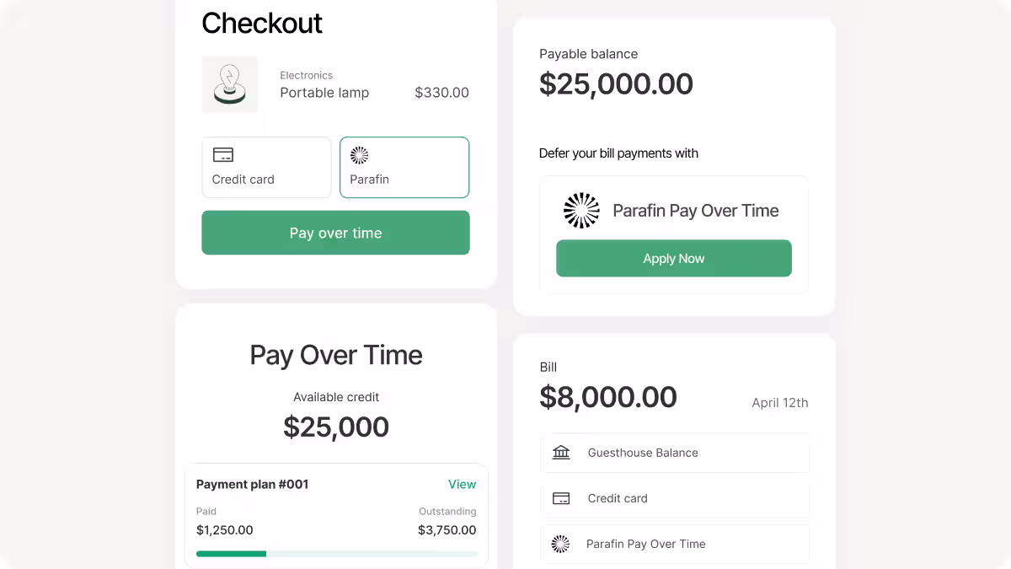This screenshot has width=1011, height=569.
Task: Select "Credit card" in the Bill payment options
Action: point(674,498)
